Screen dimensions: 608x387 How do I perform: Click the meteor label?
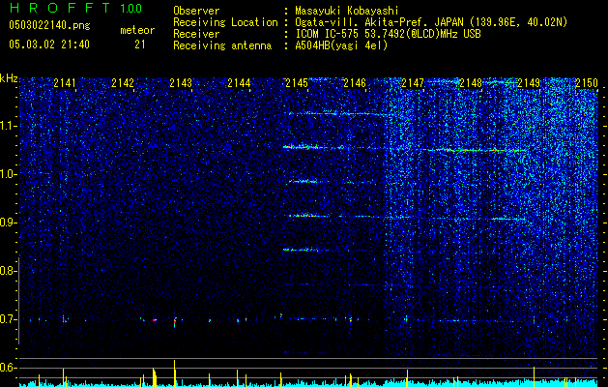pyautogui.click(x=137, y=30)
